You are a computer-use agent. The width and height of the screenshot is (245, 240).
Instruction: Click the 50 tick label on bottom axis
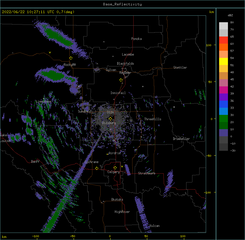click(x=146, y=236)
